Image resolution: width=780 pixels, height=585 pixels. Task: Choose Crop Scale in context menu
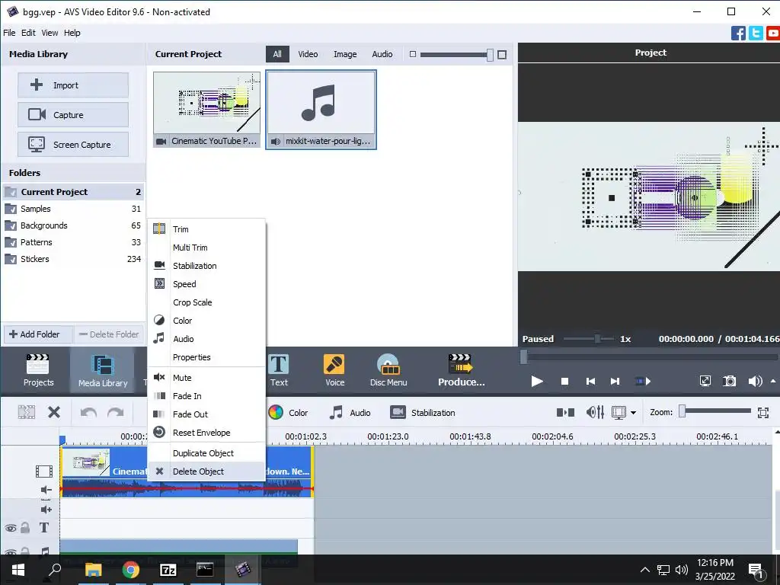pyautogui.click(x=206, y=302)
